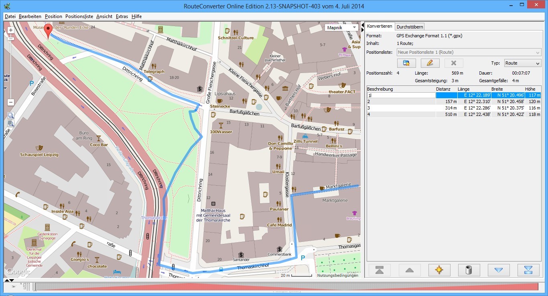Switch to the Durchstöbern tab
This screenshot has height=296, width=548.
410,27
